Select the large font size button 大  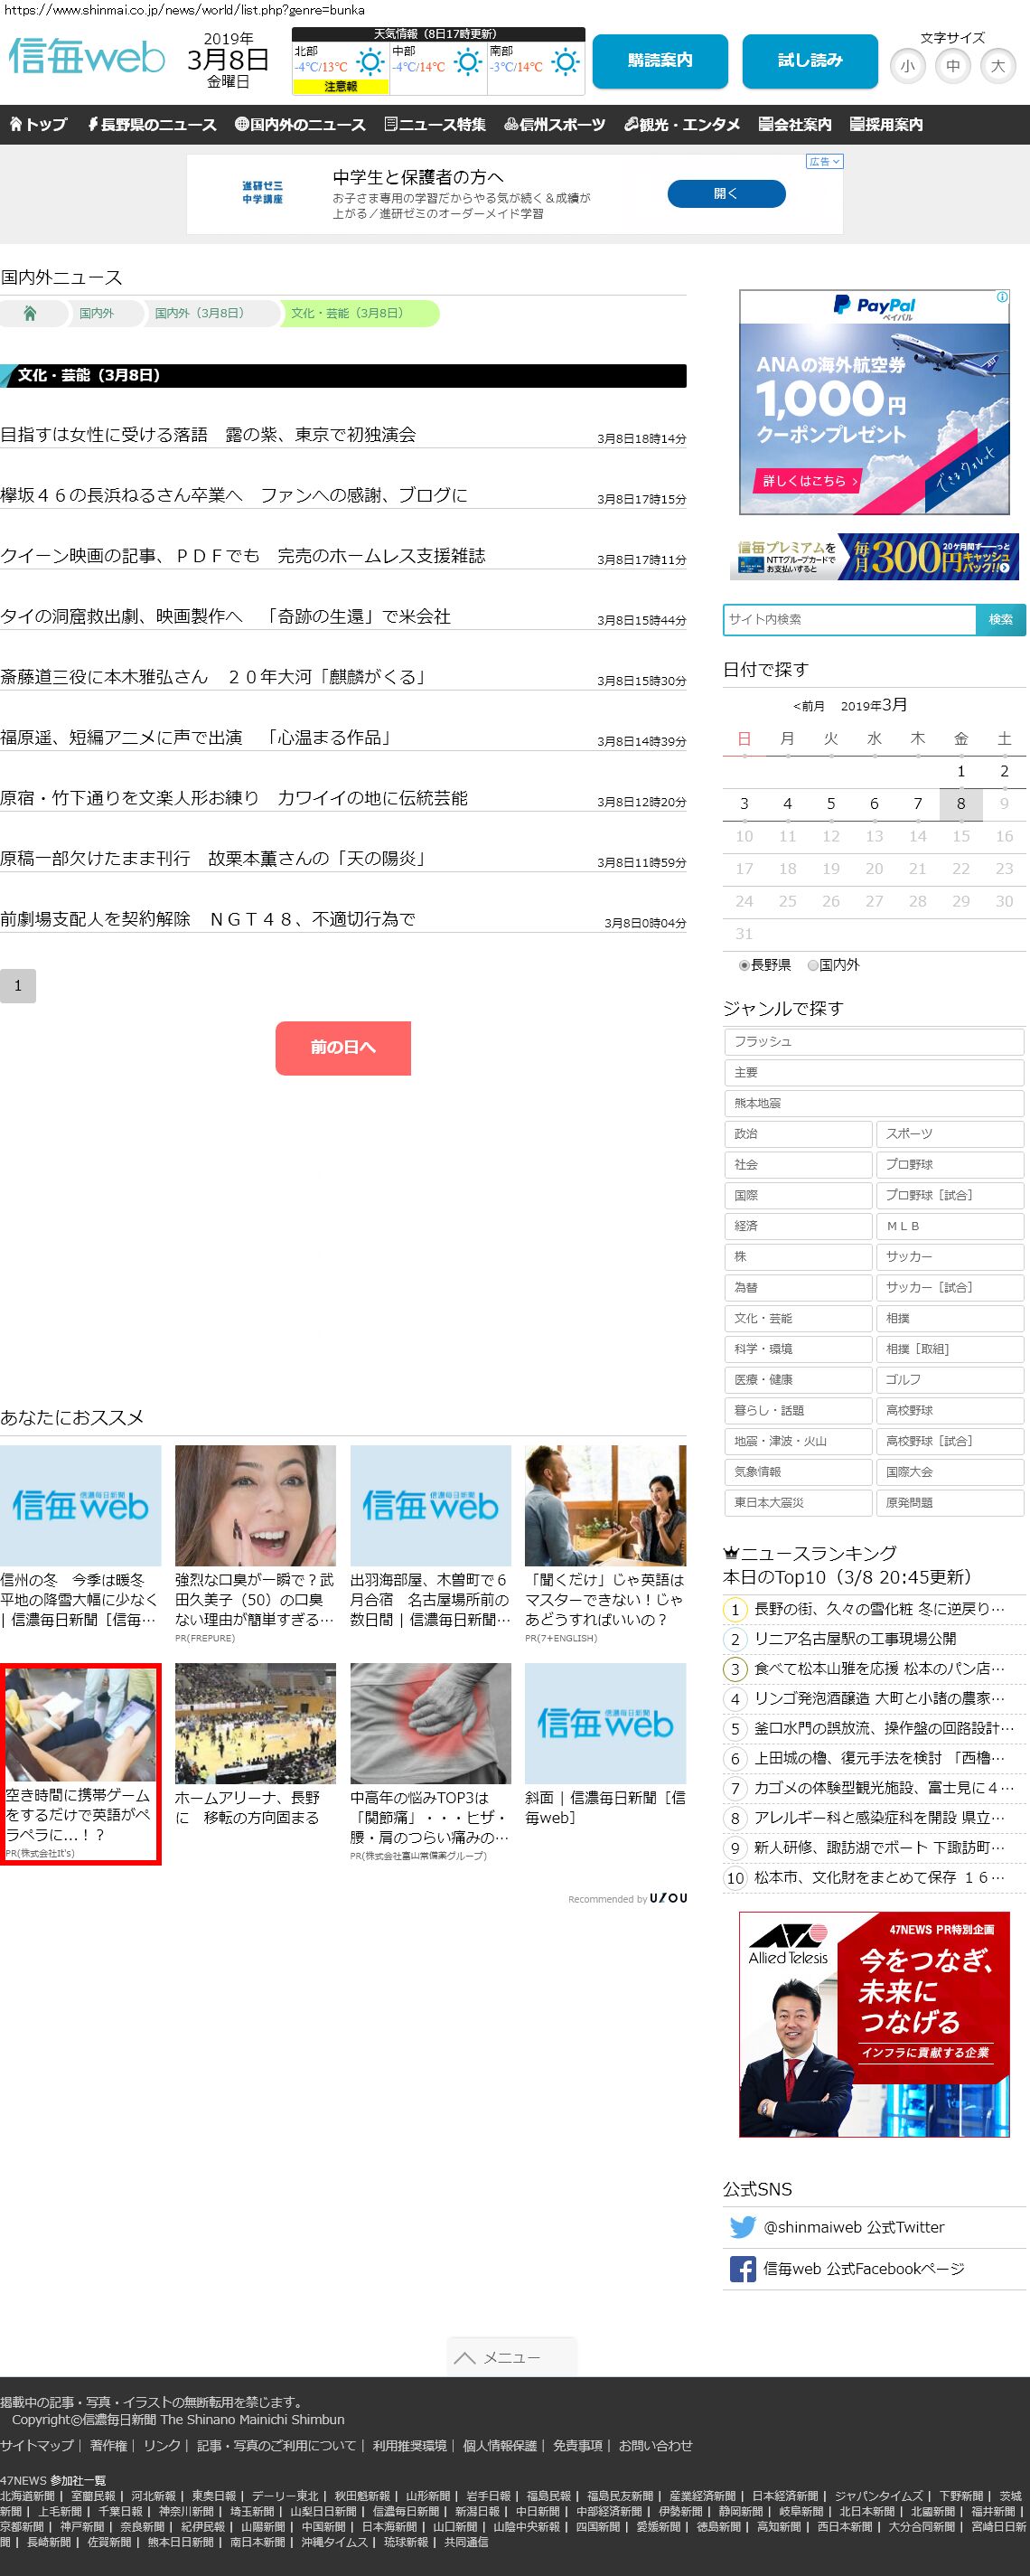[997, 66]
